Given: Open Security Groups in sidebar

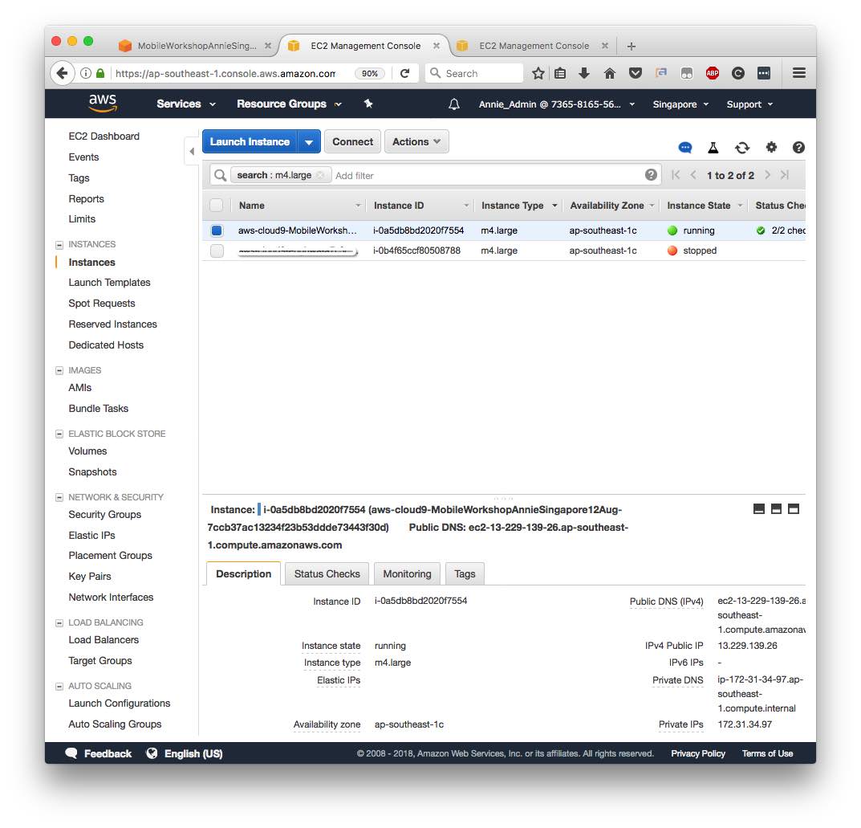Looking at the screenshot, I should coord(104,514).
